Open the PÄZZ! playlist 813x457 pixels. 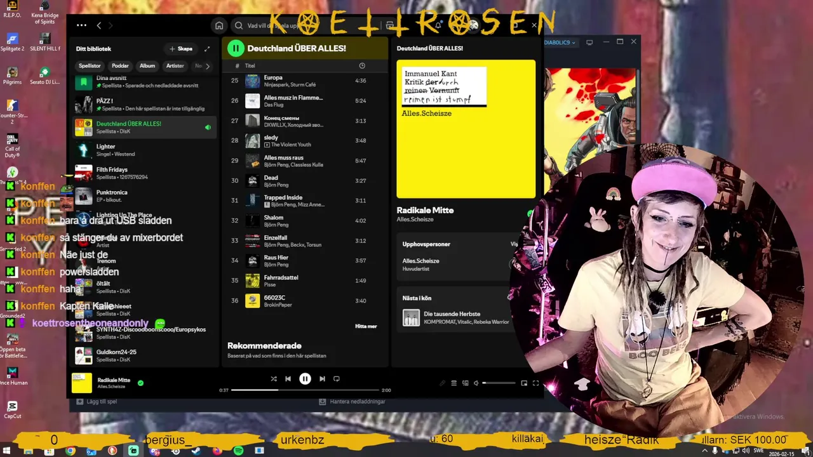pos(145,104)
